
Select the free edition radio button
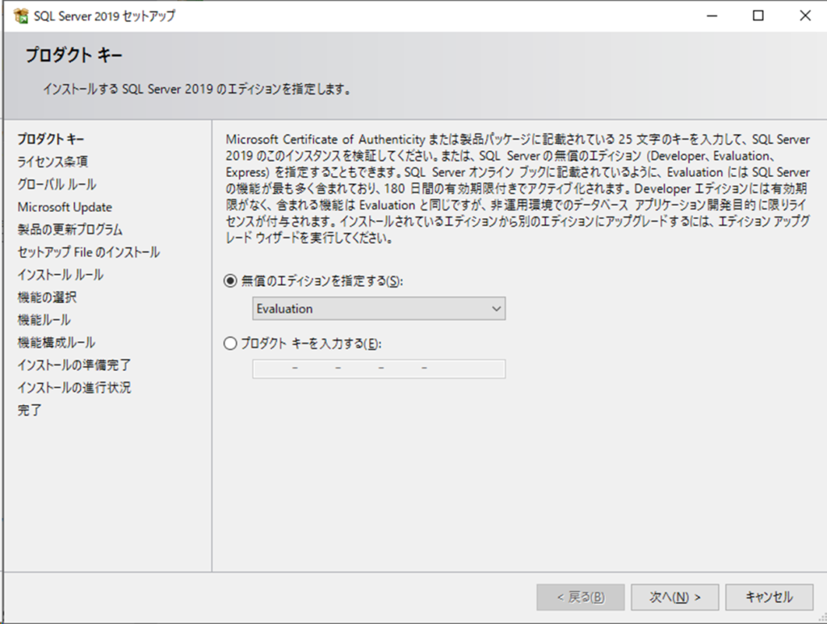point(230,280)
